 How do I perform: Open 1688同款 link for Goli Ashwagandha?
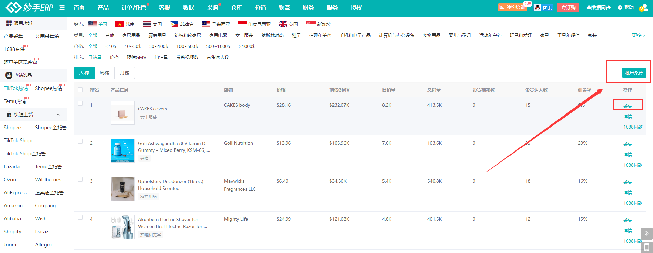(632, 165)
